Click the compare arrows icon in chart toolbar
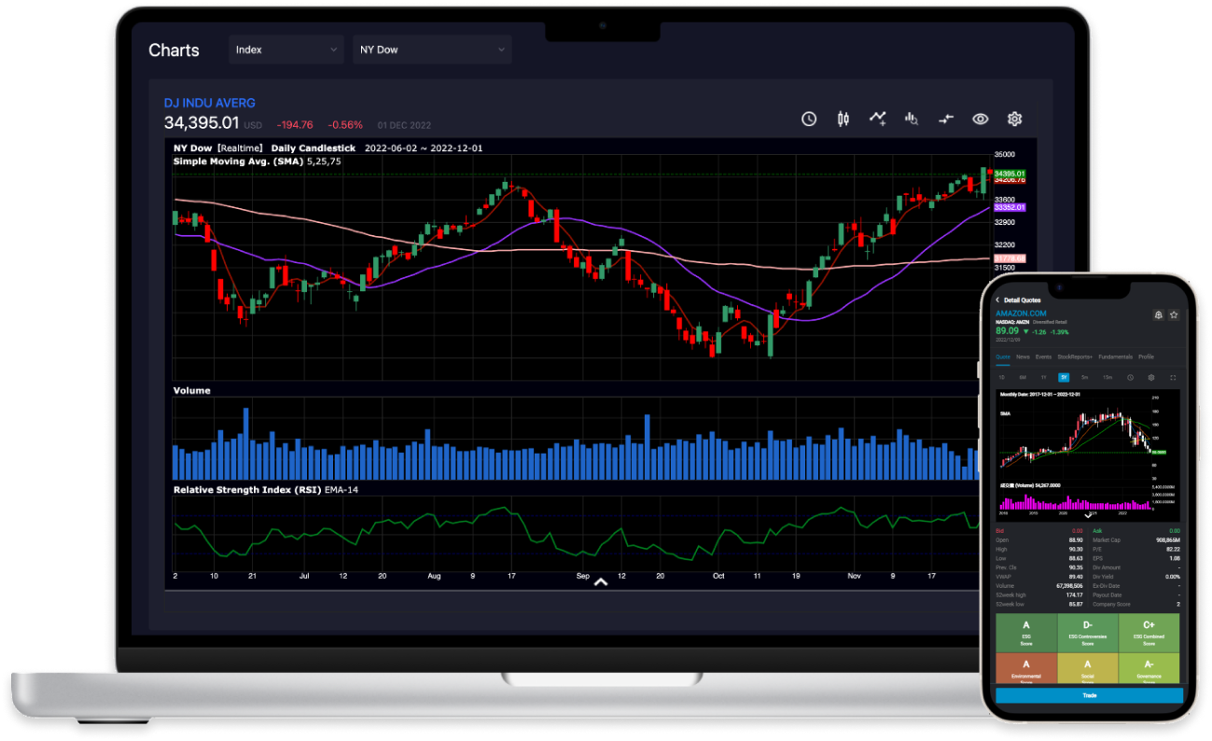The width and height of the screenshot is (1212, 741). pyautogui.click(x=946, y=119)
